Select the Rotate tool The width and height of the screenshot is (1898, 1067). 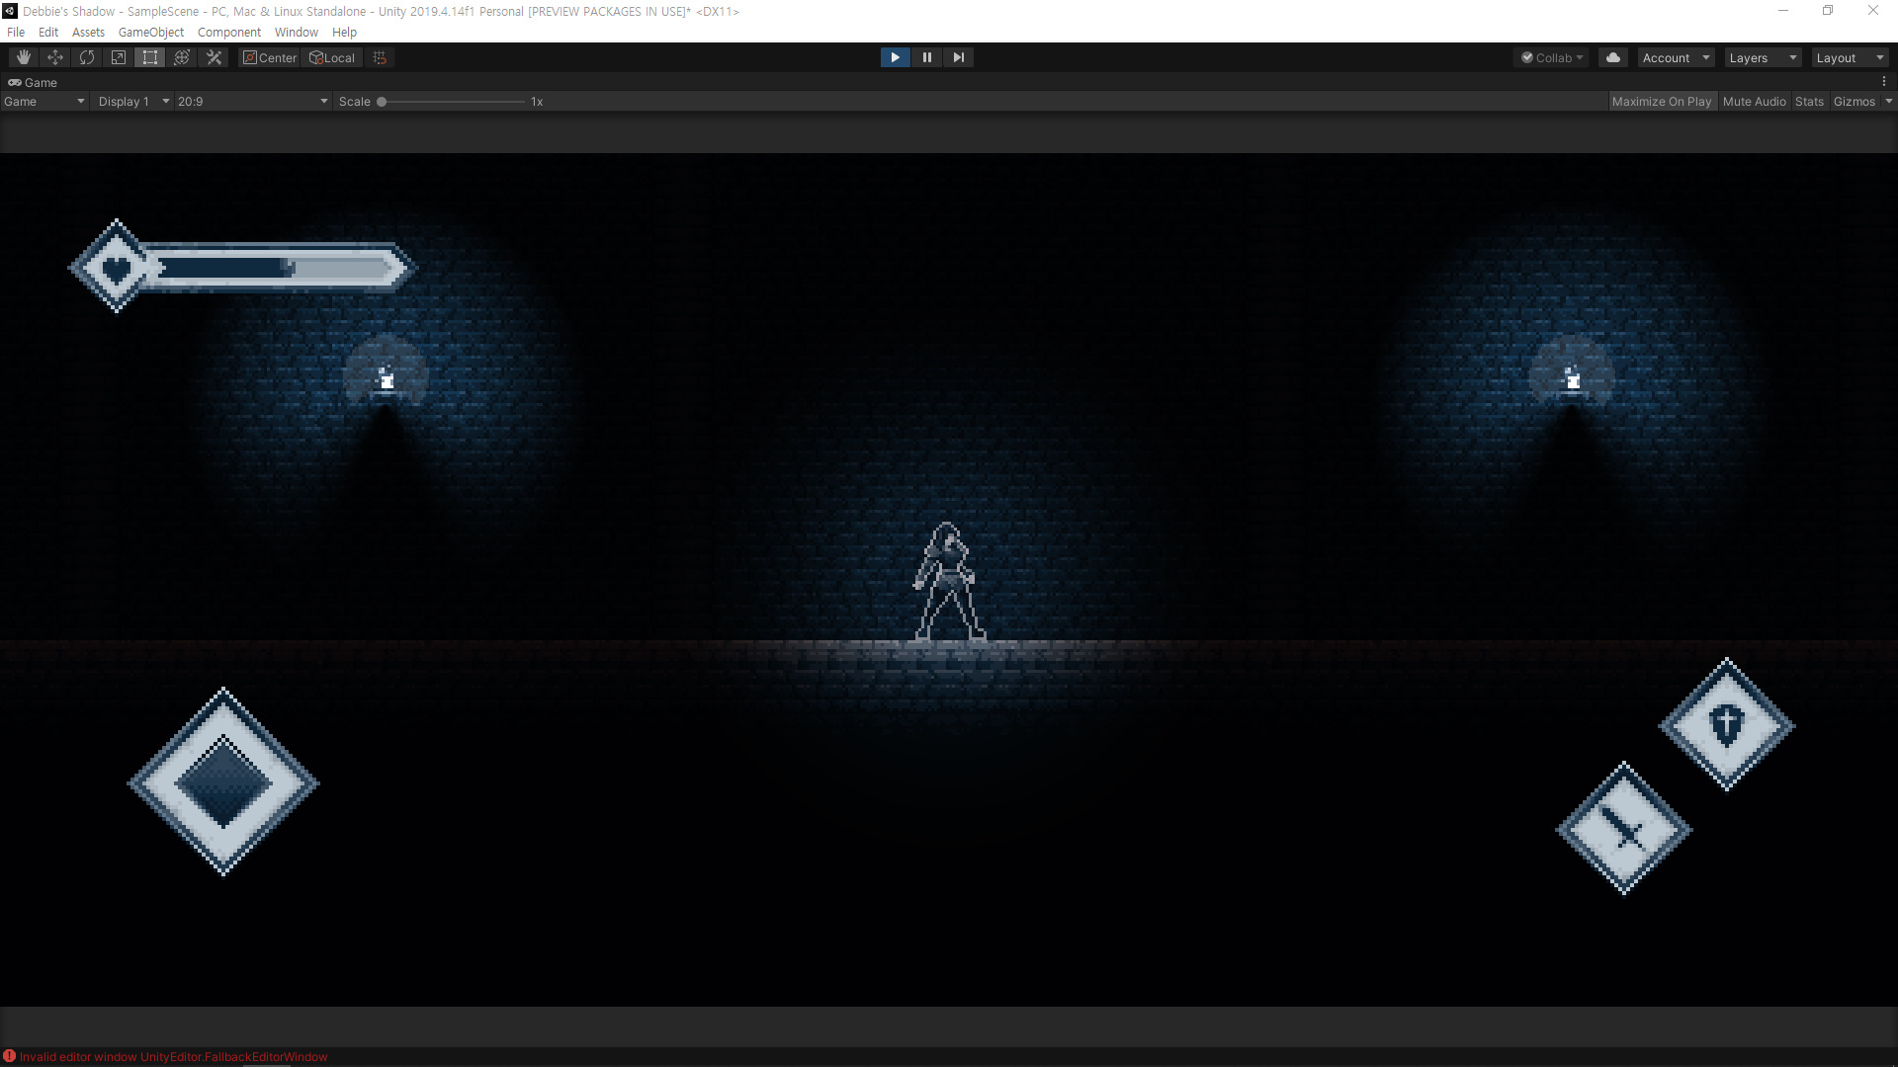pos(87,57)
